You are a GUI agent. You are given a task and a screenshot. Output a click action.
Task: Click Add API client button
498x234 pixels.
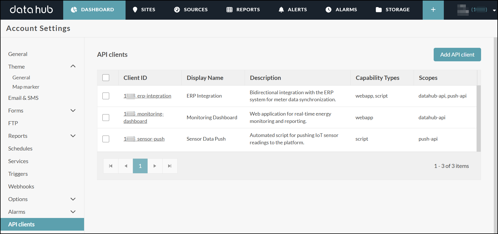(x=457, y=55)
